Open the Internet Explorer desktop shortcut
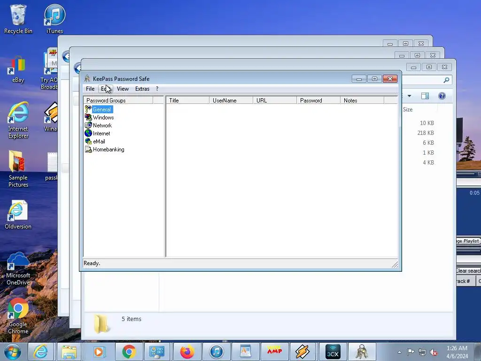This screenshot has height=361, width=481. [18, 120]
